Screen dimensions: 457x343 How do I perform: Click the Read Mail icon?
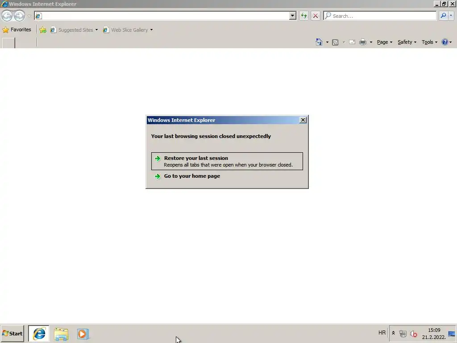tap(352, 42)
